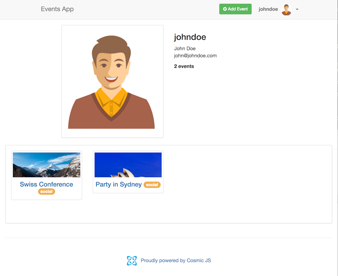Click the john@johndoe.com email text

[x=195, y=56]
